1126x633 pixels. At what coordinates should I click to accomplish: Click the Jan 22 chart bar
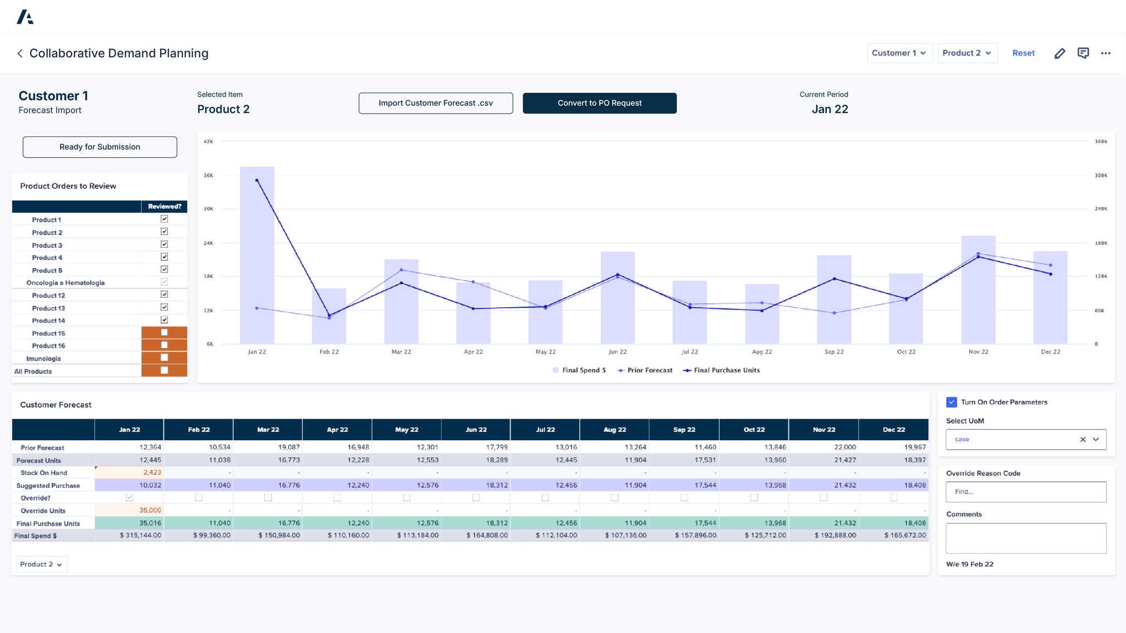(x=257, y=256)
